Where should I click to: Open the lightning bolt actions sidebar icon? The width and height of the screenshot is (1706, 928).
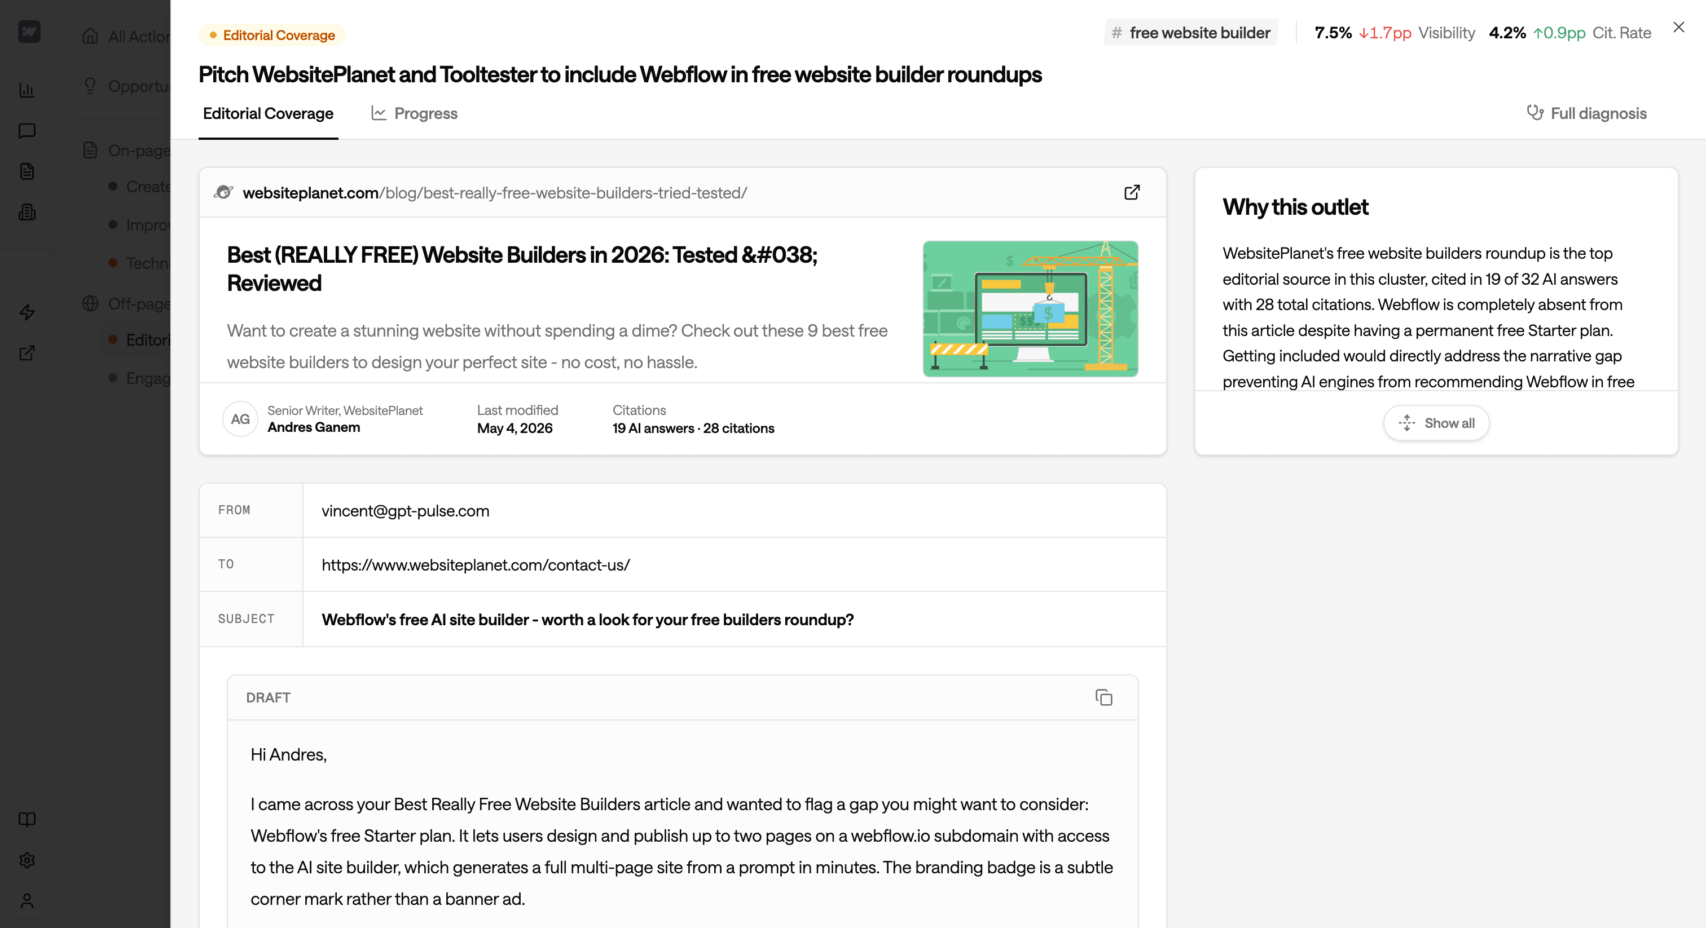click(x=27, y=312)
